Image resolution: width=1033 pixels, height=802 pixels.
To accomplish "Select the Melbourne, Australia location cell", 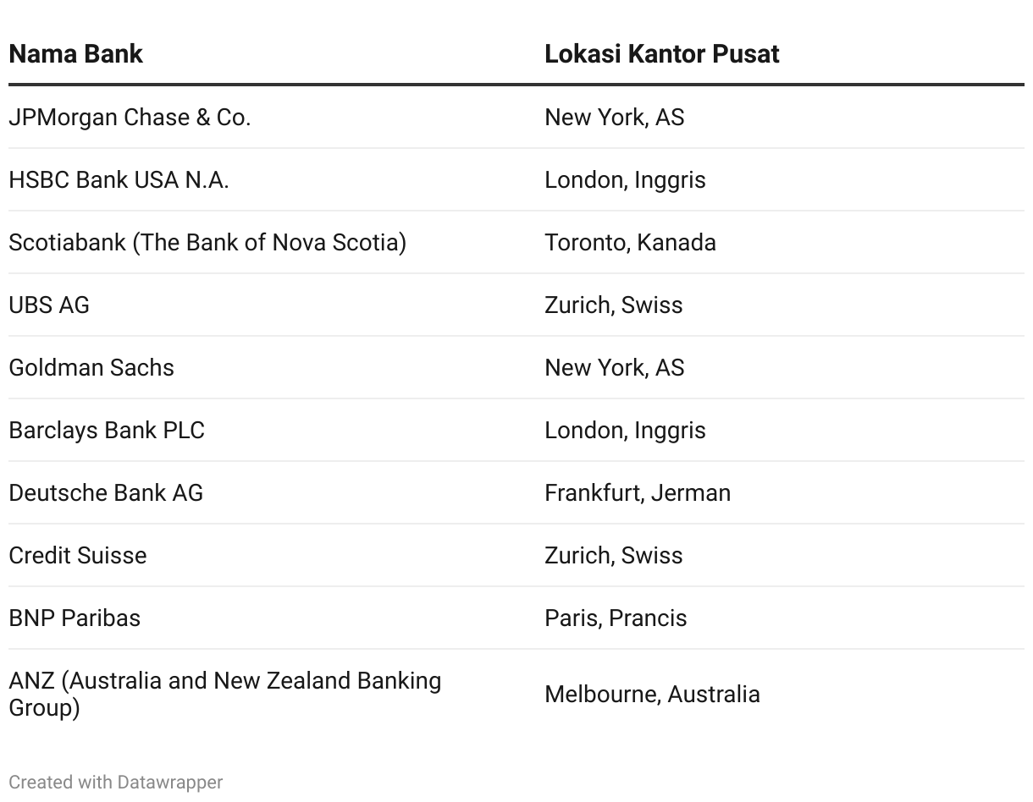I will point(652,694).
